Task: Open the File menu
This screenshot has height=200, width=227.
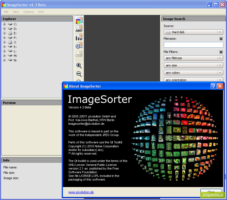Action: pos(6,12)
